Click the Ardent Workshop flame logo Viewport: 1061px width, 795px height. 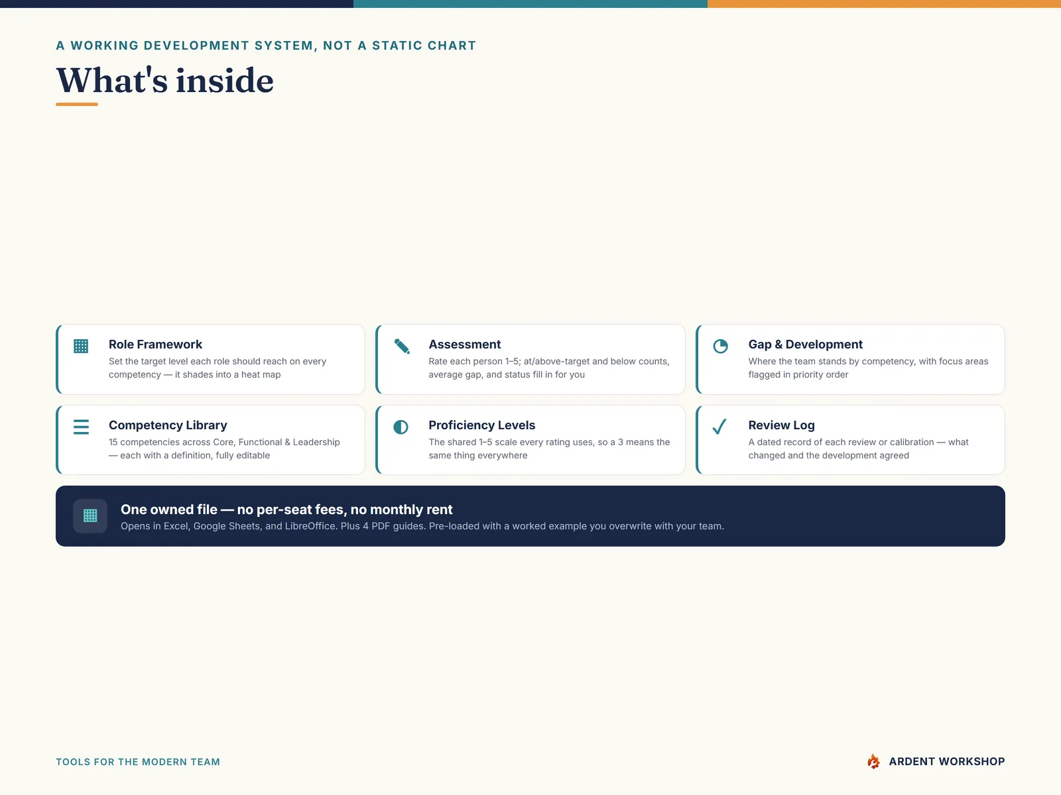pyautogui.click(x=874, y=761)
